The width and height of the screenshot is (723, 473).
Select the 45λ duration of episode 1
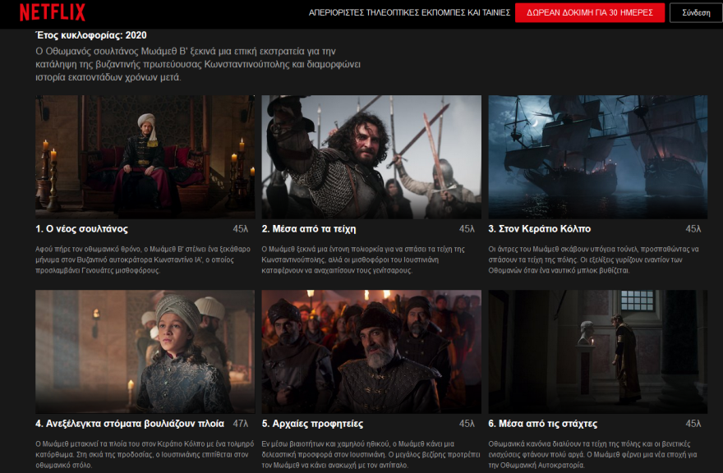click(242, 227)
